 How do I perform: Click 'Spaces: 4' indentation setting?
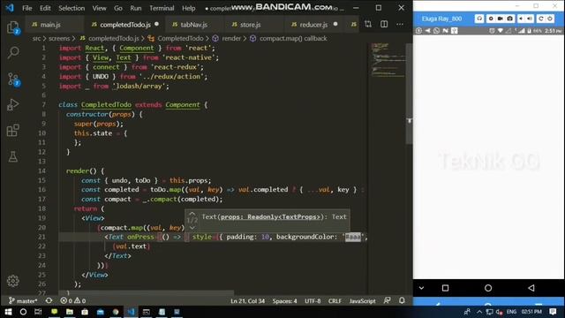pyautogui.click(x=284, y=300)
